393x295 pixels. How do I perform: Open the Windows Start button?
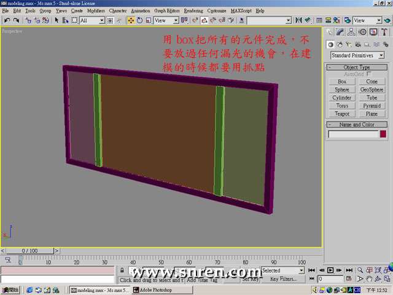click(x=10, y=290)
